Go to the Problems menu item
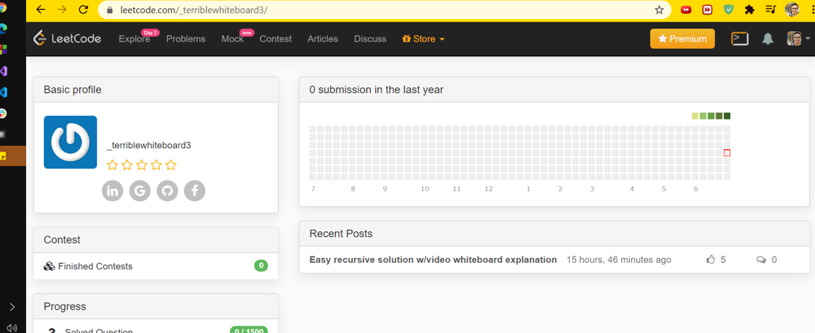815x333 pixels. (186, 39)
